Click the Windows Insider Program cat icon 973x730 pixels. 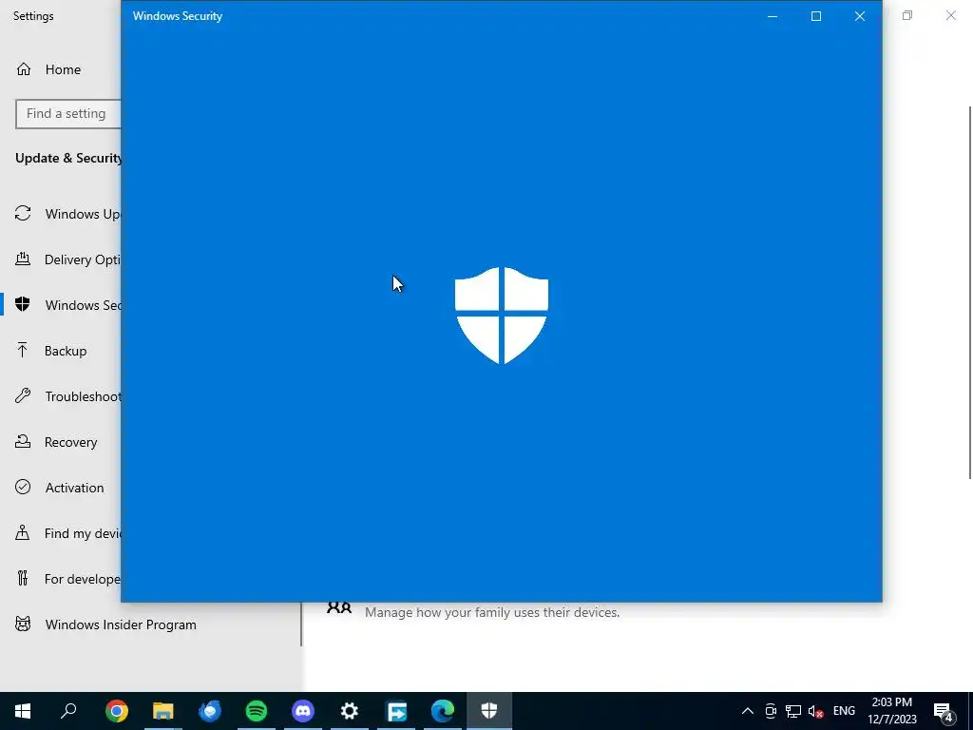point(23,624)
